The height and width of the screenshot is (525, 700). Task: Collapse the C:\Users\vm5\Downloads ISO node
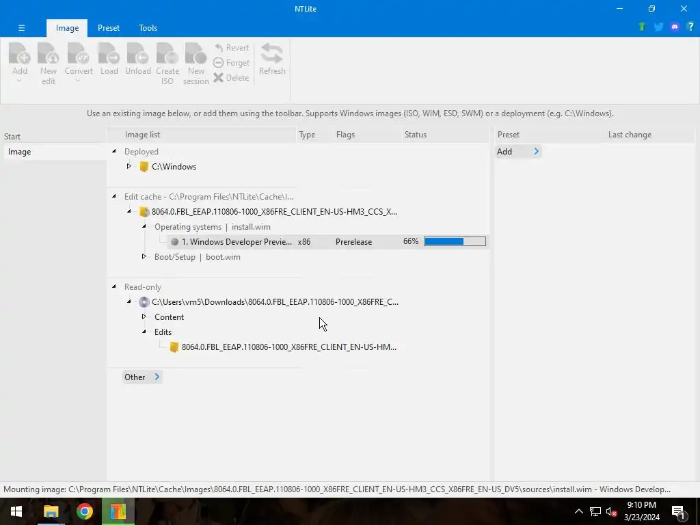pos(129,301)
